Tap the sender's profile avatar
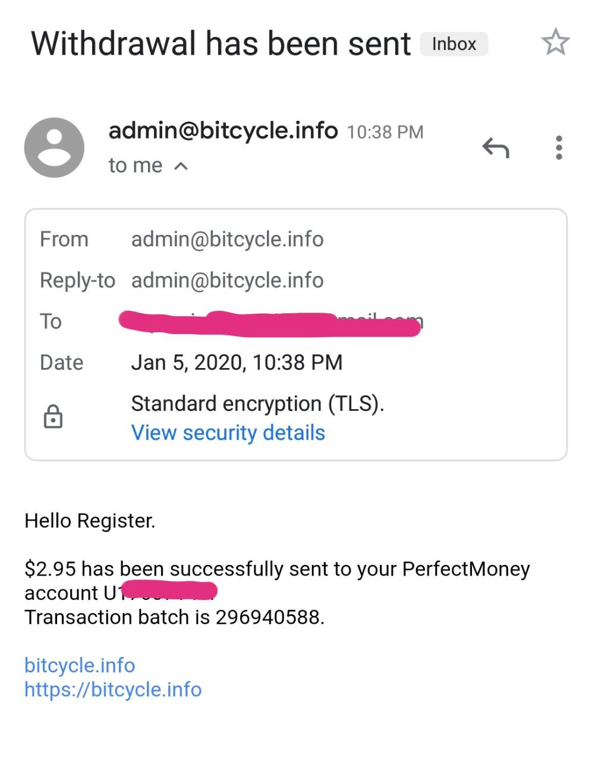592x761 pixels. [x=54, y=147]
